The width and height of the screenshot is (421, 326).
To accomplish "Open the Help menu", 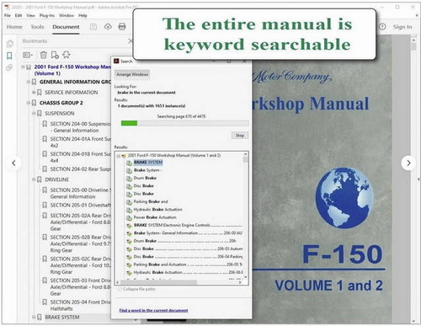I will tap(83, 15).
